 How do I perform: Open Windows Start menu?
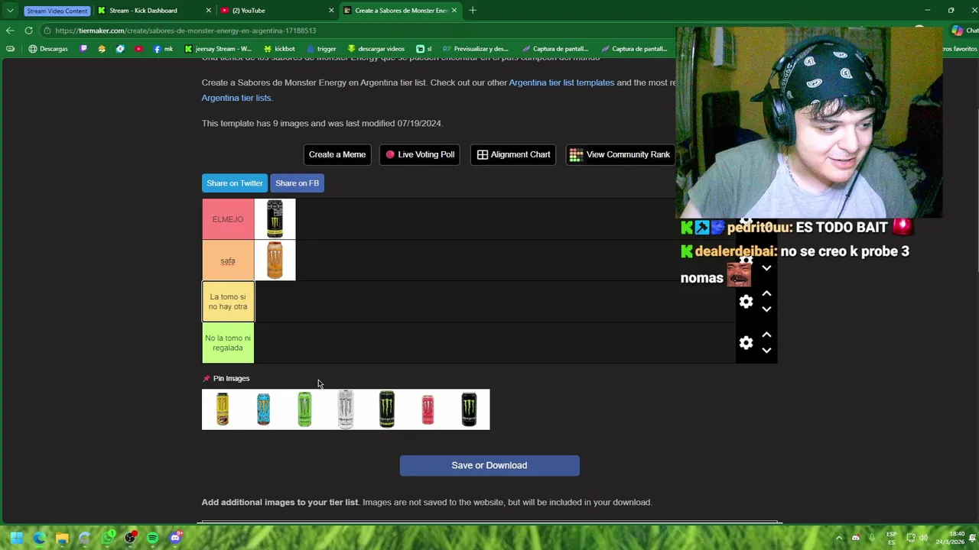pos(17,538)
